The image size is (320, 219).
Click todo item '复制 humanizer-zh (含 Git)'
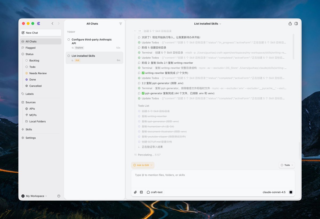coord(158,126)
